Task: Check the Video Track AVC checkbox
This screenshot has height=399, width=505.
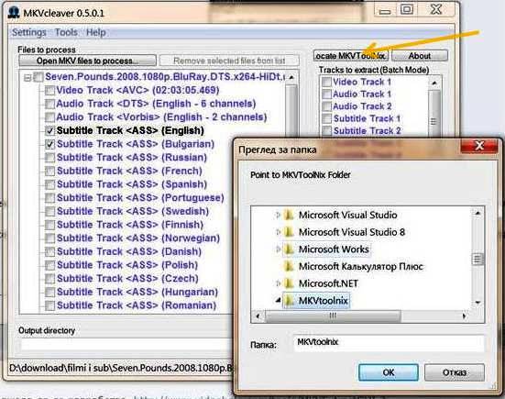Action: (x=49, y=91)
